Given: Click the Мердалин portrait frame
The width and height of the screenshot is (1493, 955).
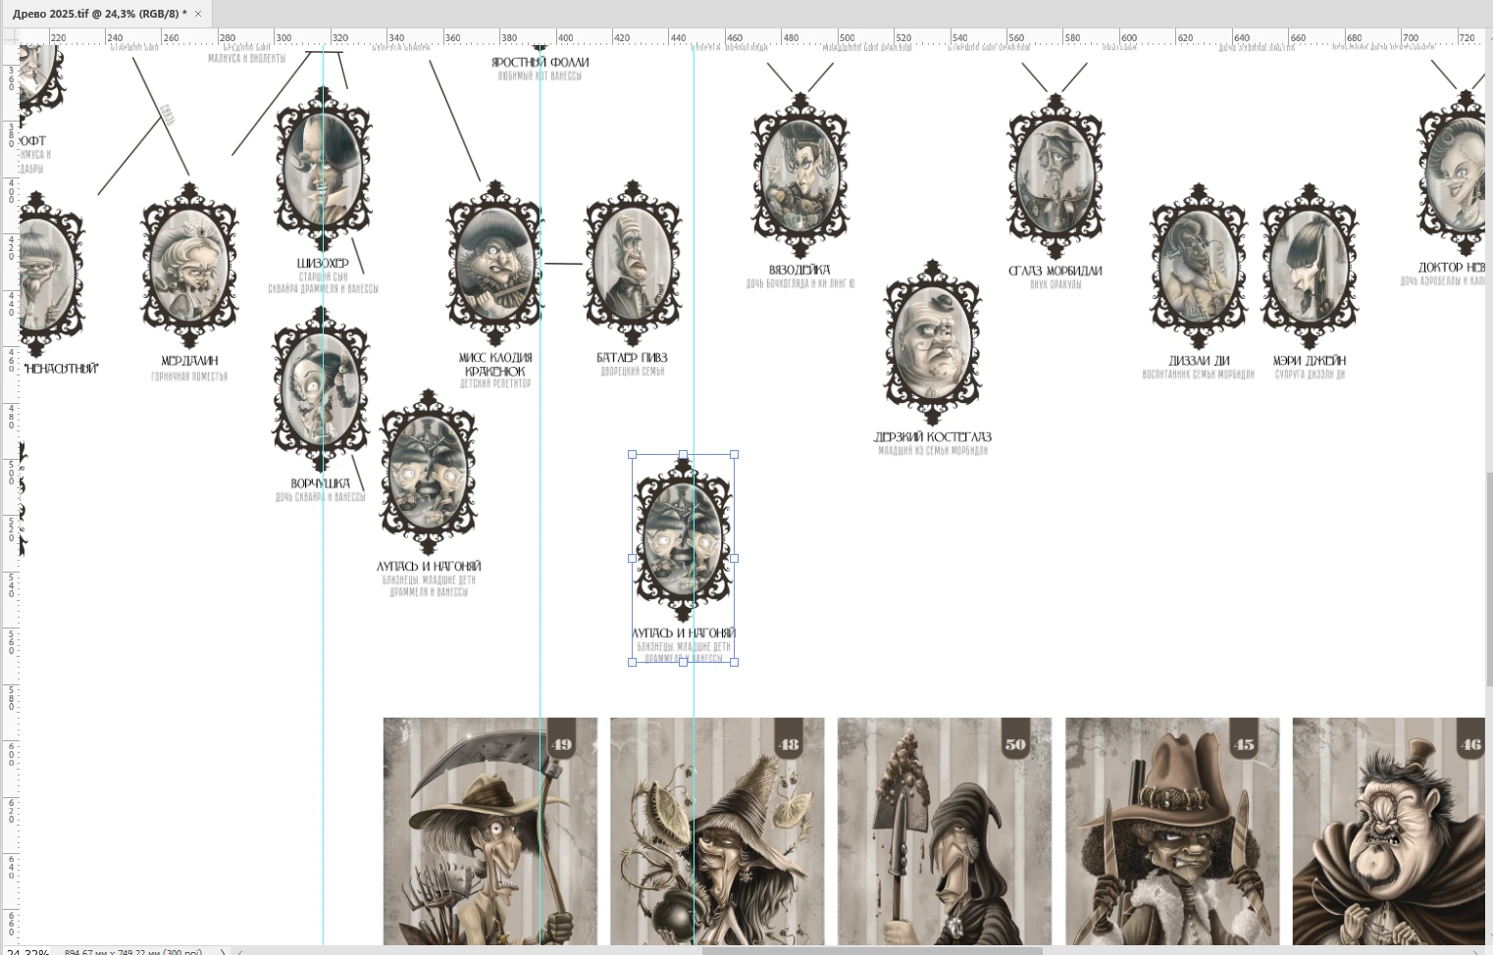Looking at the screenshot, I should coord(189,266).
